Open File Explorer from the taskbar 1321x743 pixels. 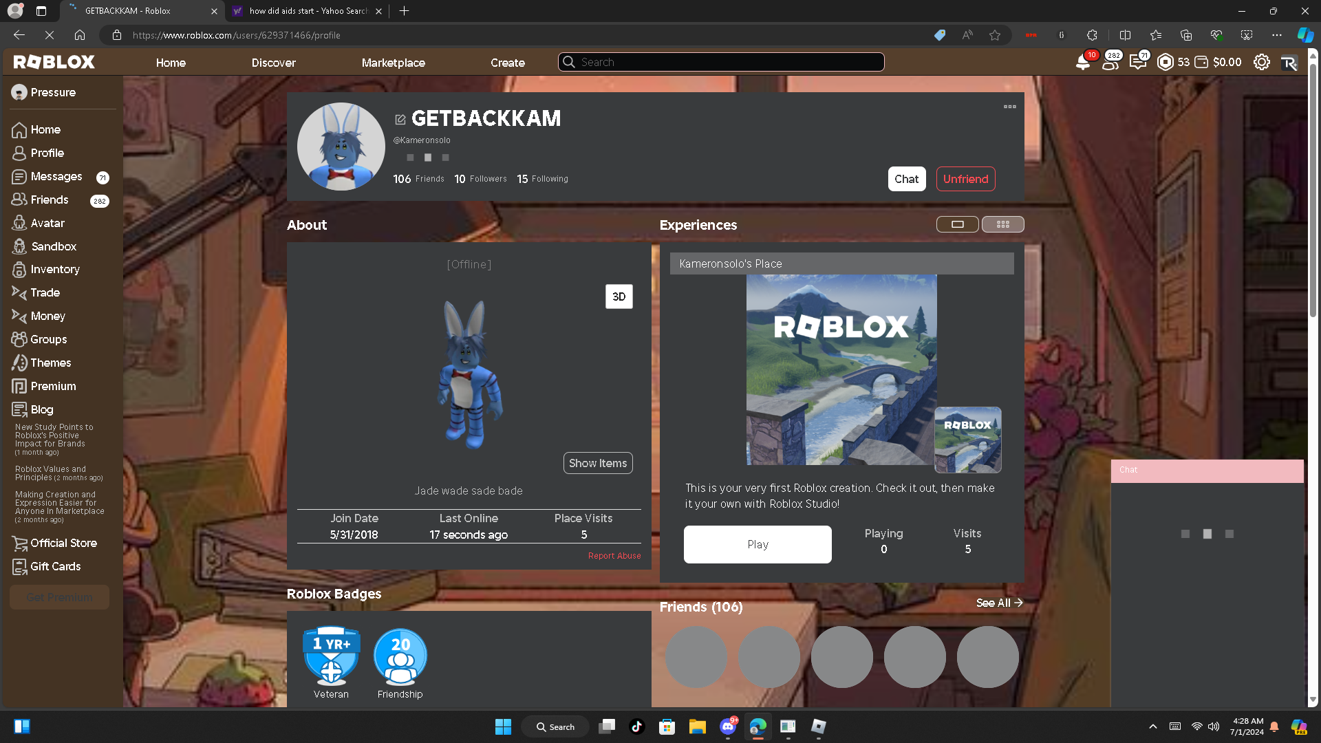pos(698,726)
